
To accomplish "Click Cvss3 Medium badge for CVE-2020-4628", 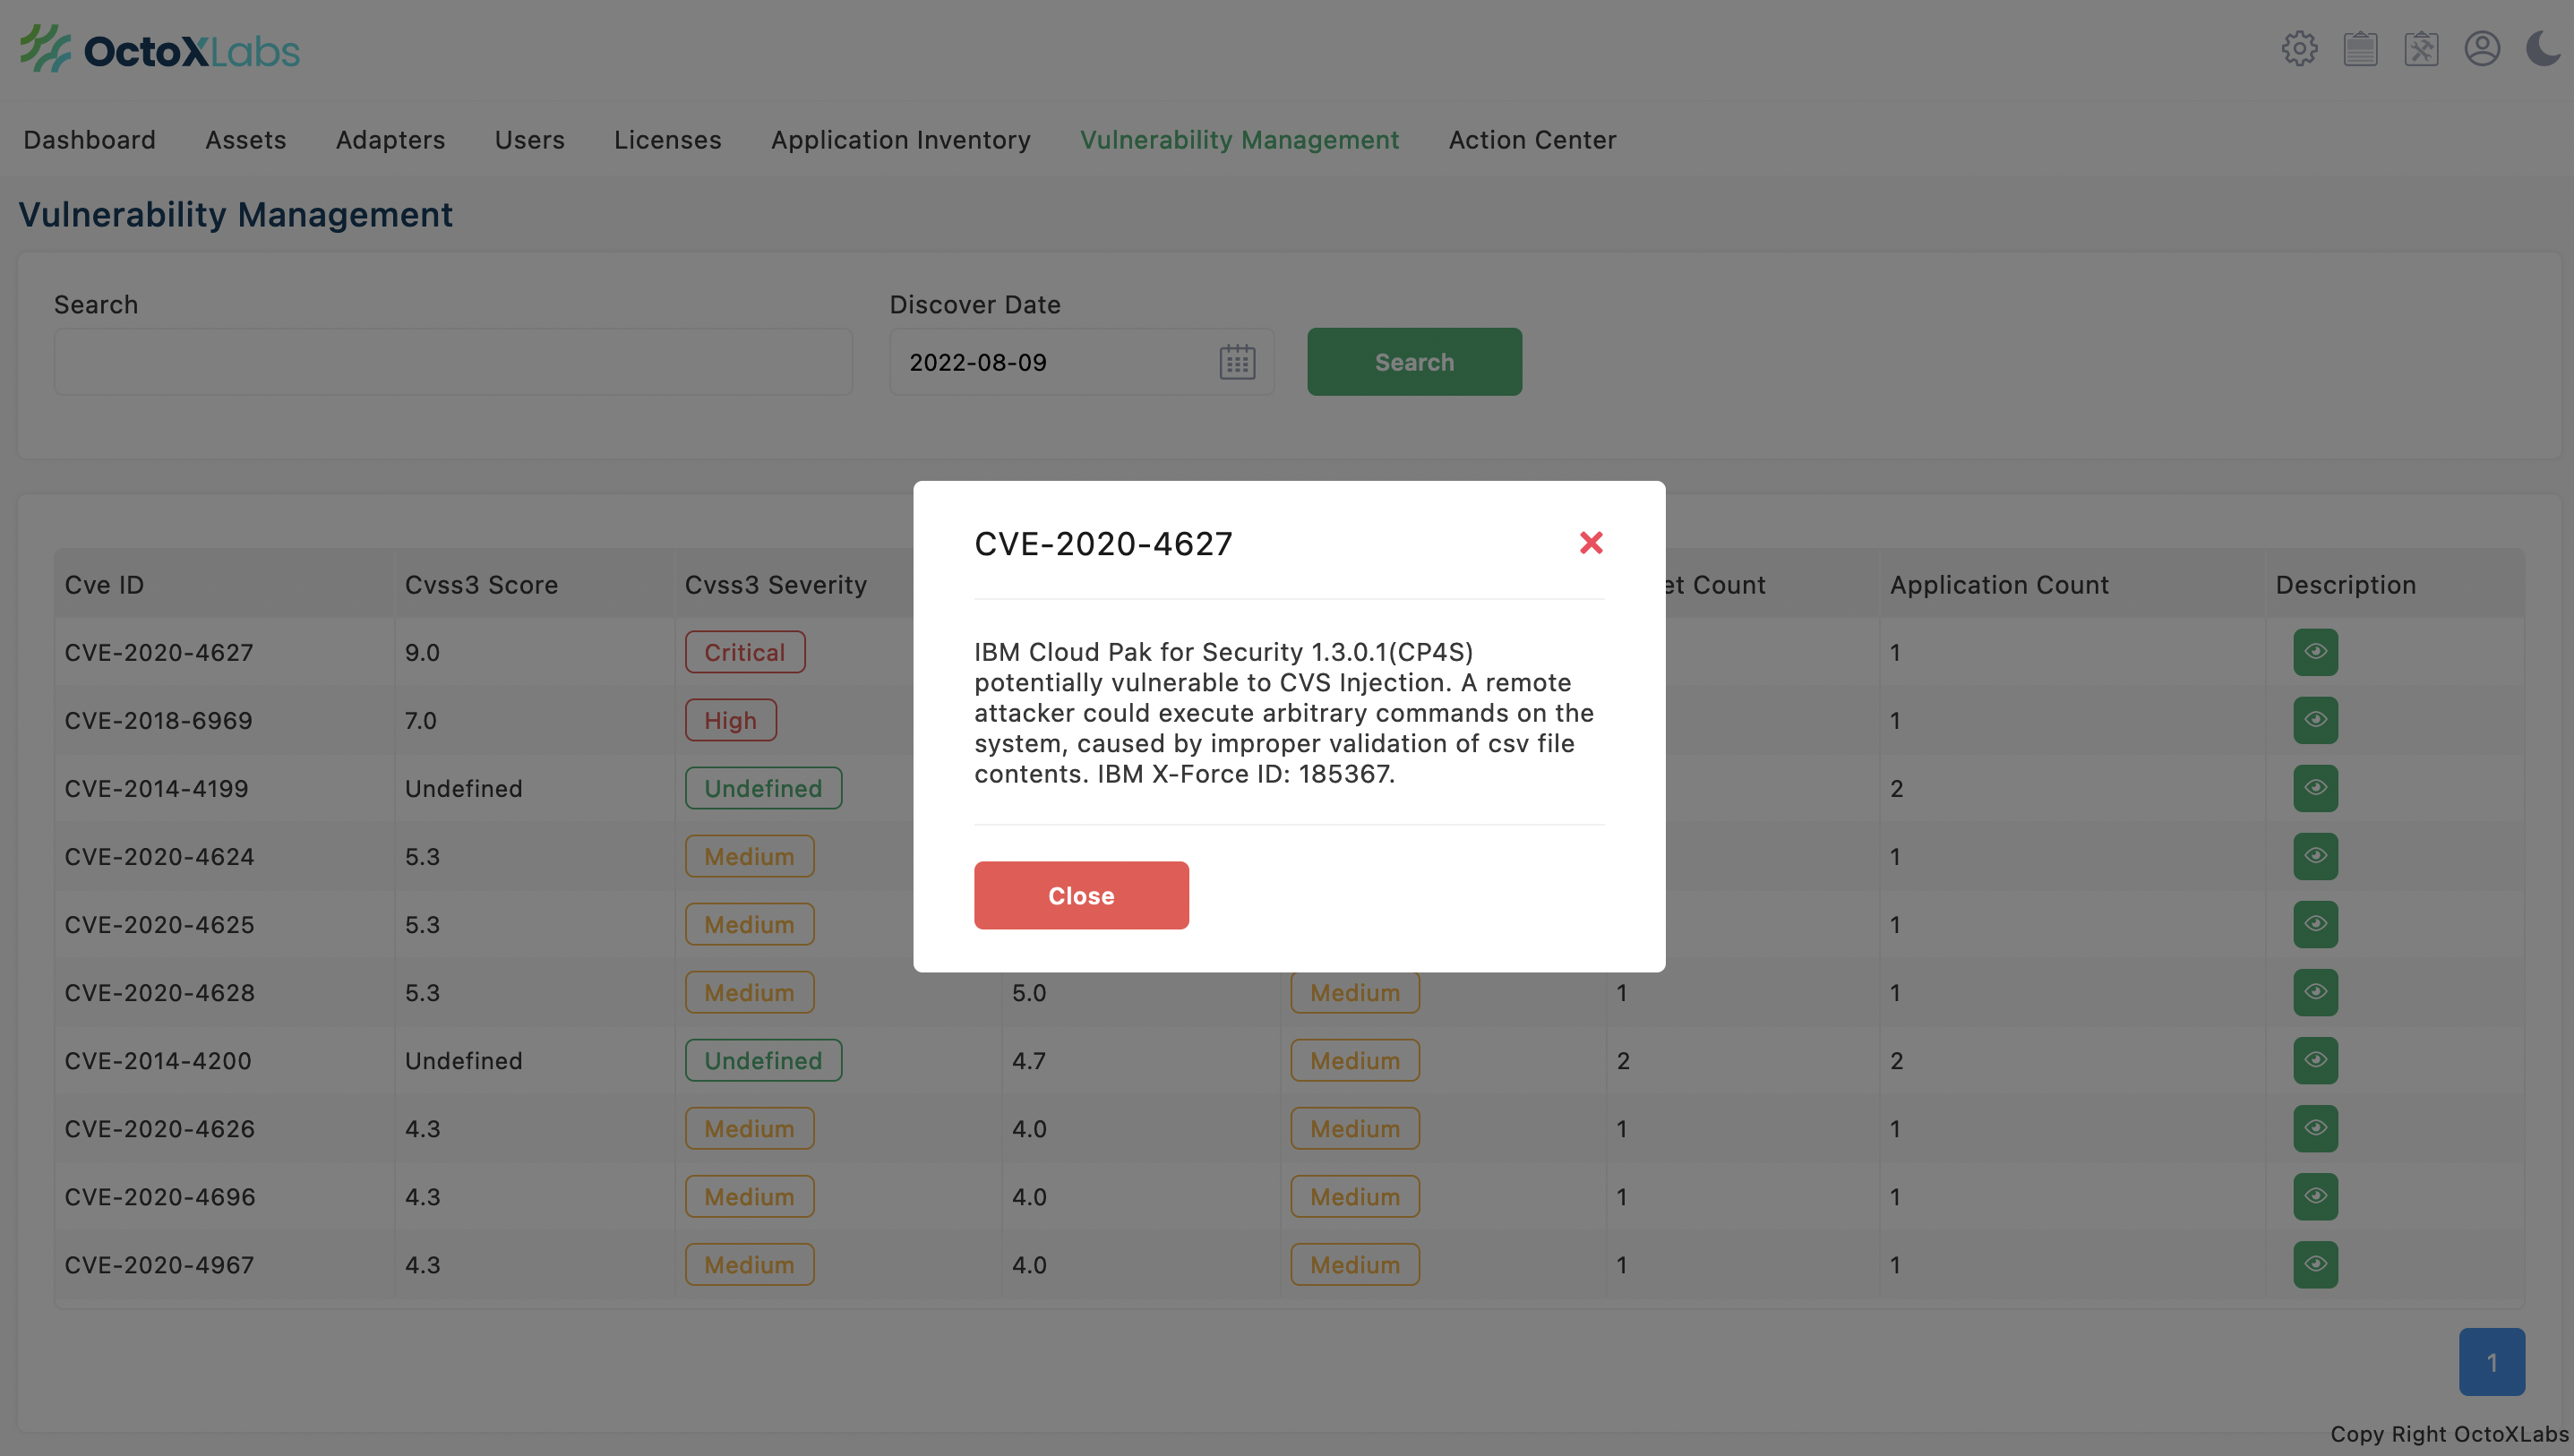I will 749,992.
